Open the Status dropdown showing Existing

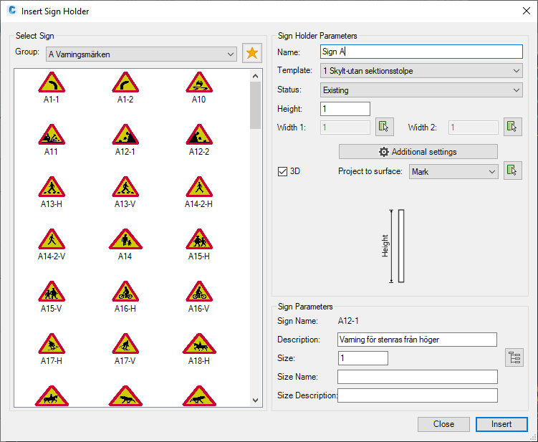click(421, 90)
